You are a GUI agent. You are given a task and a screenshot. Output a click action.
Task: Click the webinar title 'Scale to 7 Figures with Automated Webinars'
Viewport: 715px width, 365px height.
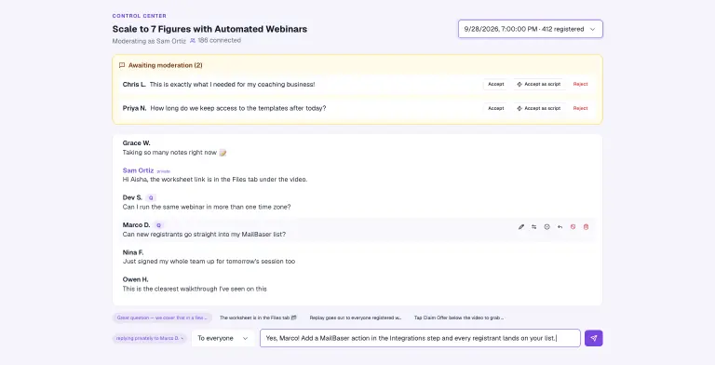click(209, 29)
